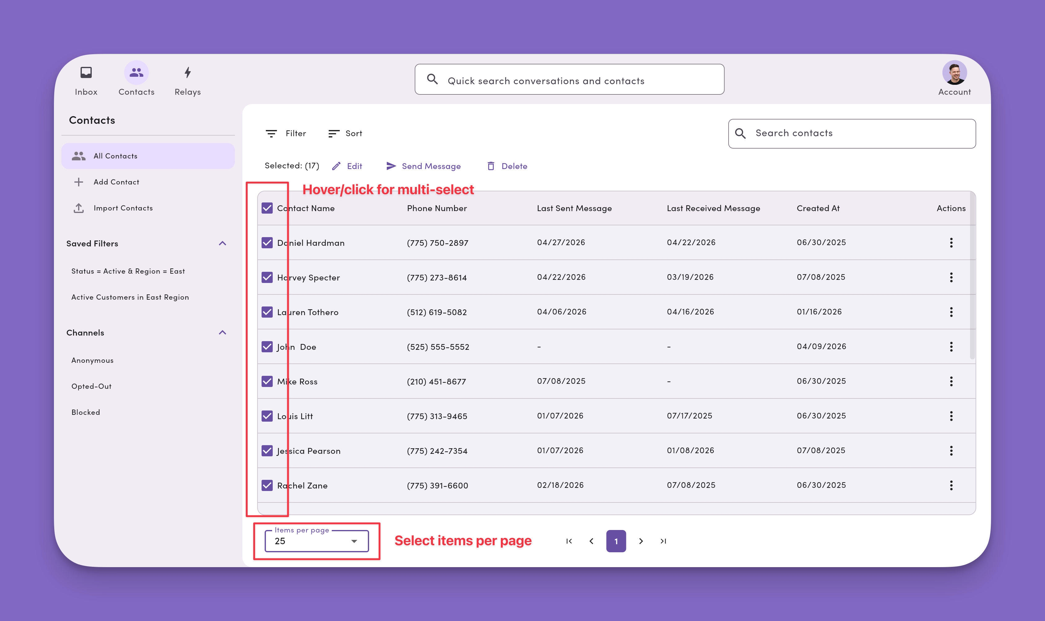Open Relays lightning bolt icon
This screenshot has width=1045, height=621.
click(187, 72)
